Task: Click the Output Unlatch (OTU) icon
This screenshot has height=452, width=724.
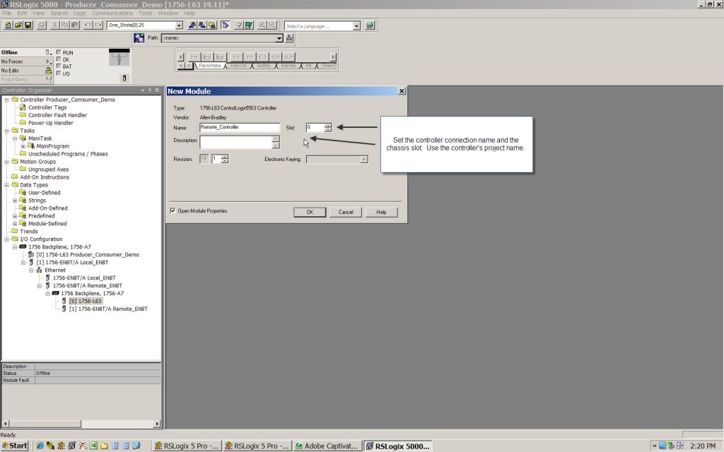Action: click(275, 57)
